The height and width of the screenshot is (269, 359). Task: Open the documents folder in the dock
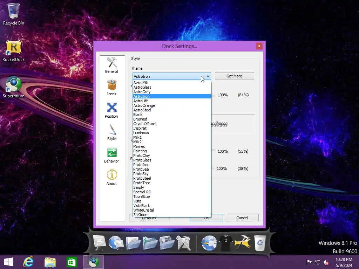(x=133, y=243)
